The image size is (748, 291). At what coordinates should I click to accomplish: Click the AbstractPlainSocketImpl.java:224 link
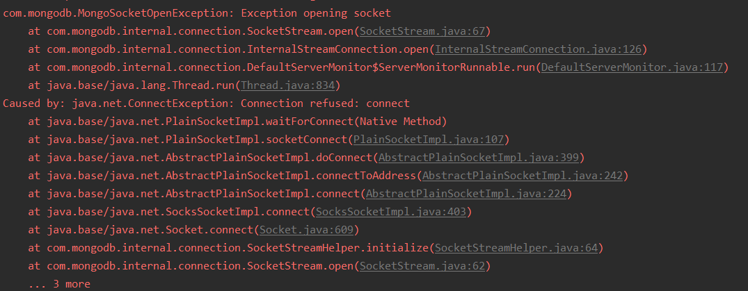[466, 194]
